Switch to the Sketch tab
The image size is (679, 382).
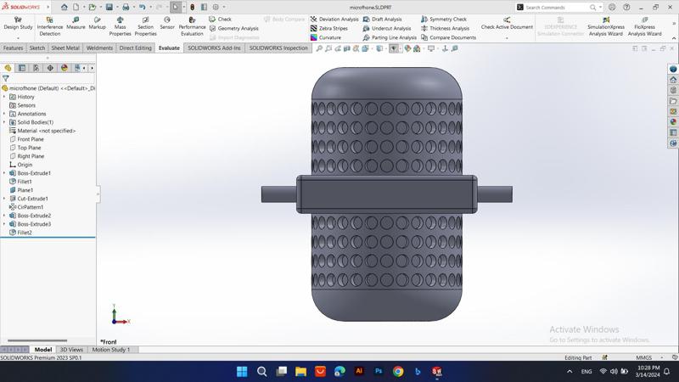[37, 48]
